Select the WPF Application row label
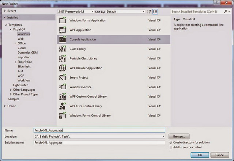This screenshot has width=234, height=161. (x=80, y=30)
